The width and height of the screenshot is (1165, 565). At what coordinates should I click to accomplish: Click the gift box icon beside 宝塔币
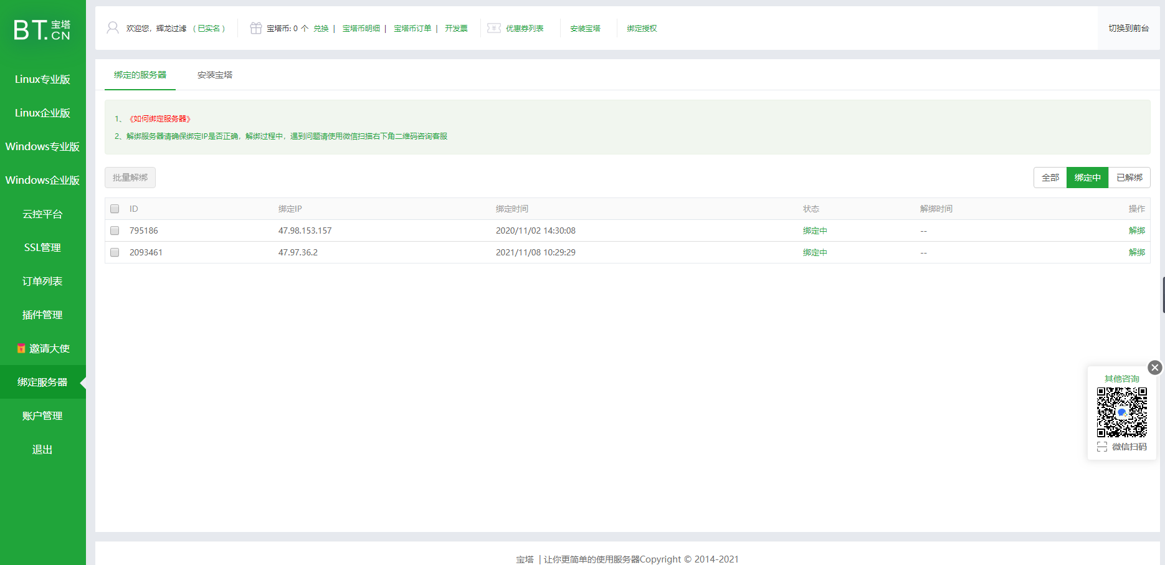[255, 28]
